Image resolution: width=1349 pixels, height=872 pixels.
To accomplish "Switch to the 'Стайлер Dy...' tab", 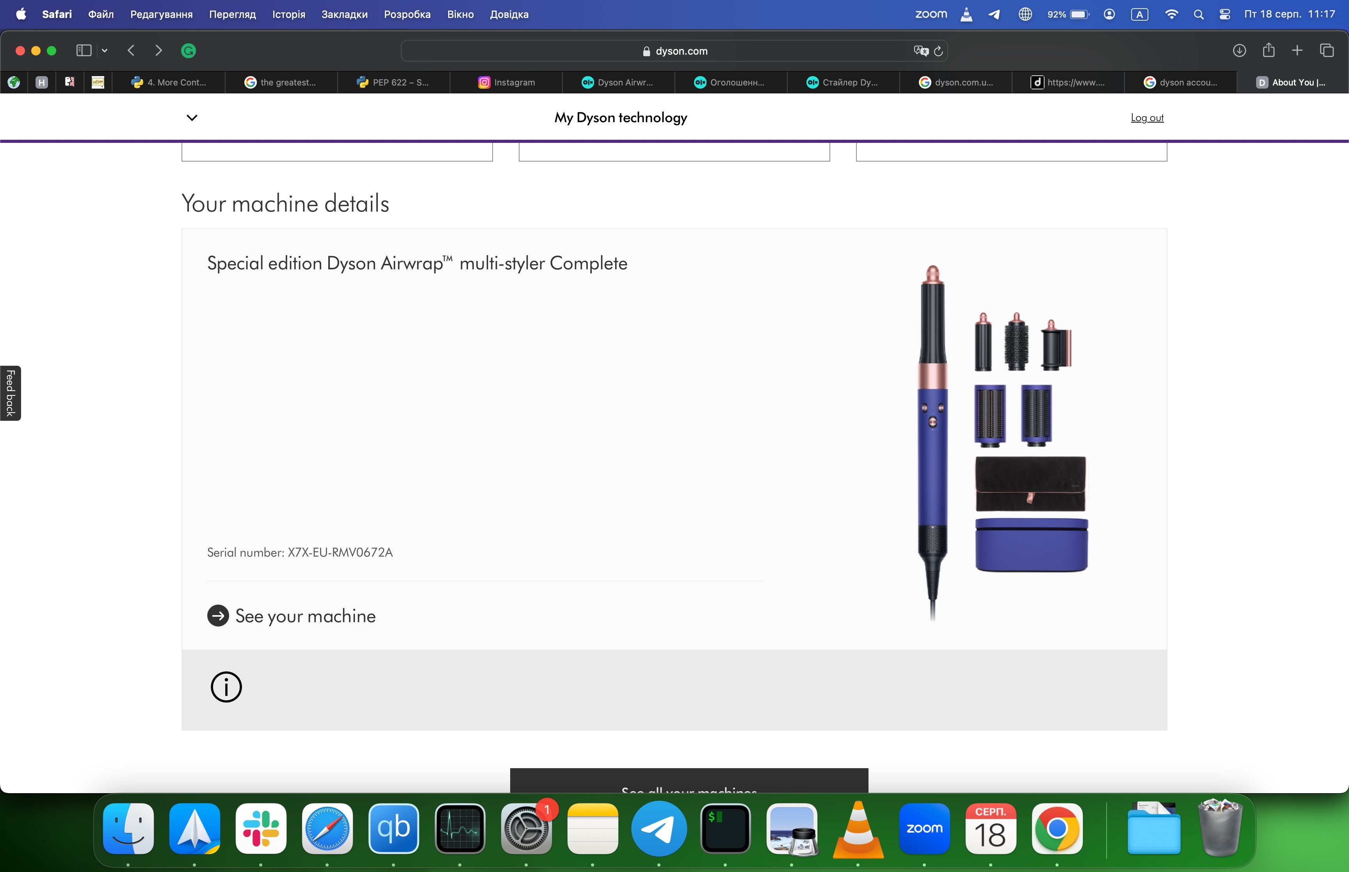I will point(843,82).
